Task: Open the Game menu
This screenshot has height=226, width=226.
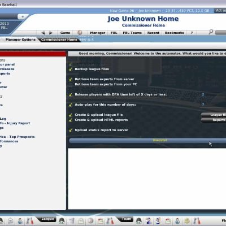Action: pos(65,33)
